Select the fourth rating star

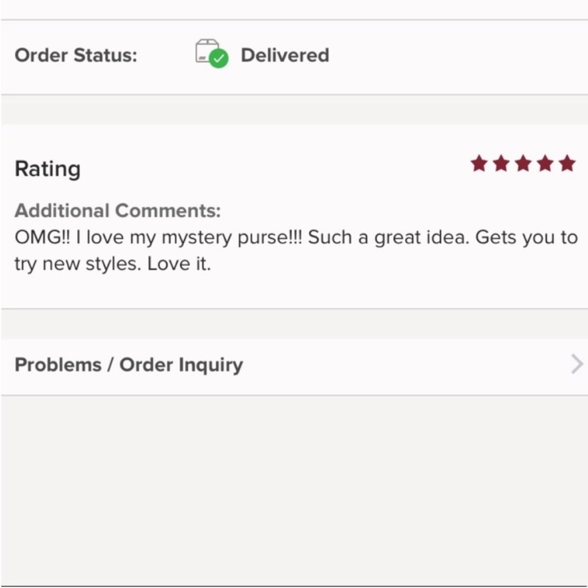(x=545, y=163)
